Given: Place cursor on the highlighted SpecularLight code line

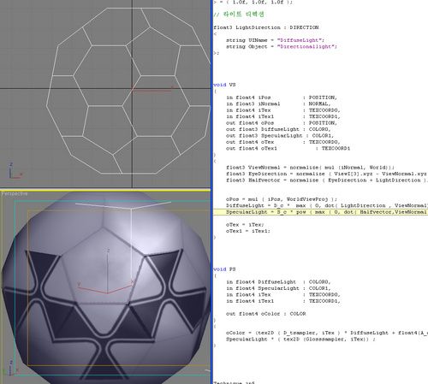Looking at the screenshot, I should point(320,212).
